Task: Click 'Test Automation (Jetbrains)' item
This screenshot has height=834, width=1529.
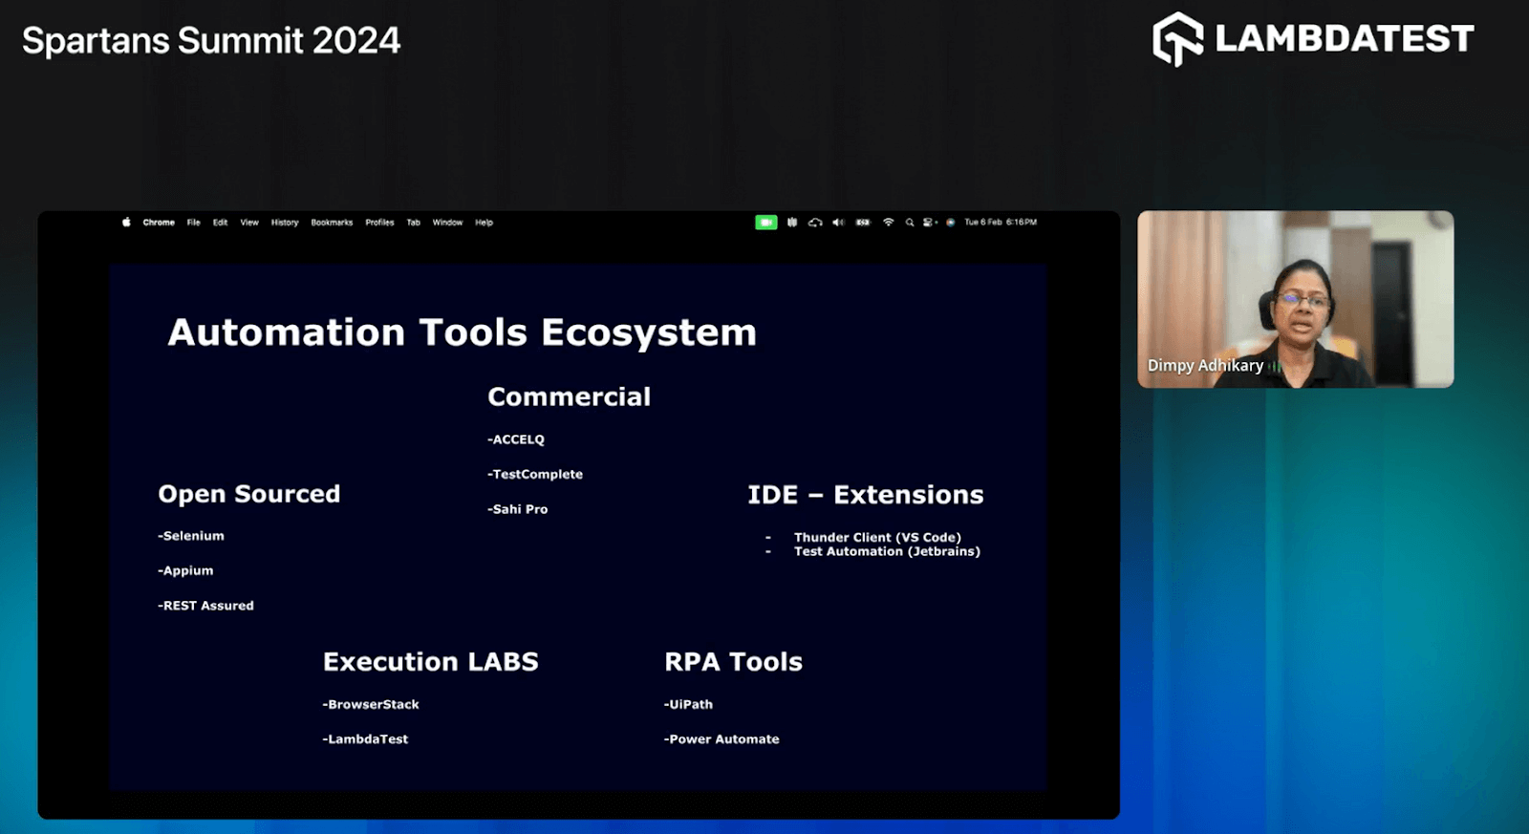Action: (887, 551)
